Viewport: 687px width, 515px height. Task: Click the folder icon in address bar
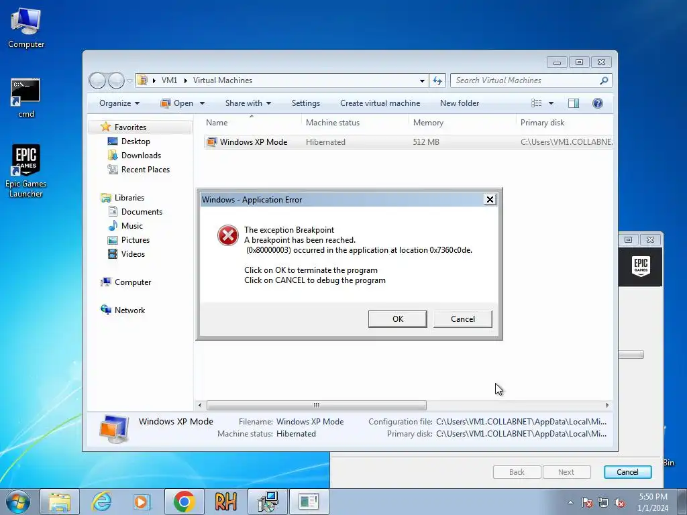pos(143,80)
